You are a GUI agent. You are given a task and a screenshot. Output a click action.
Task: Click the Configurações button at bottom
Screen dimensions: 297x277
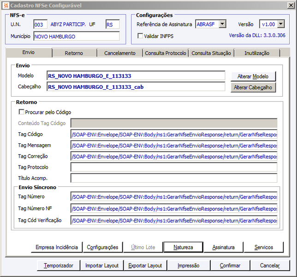[x=102, y=247]
